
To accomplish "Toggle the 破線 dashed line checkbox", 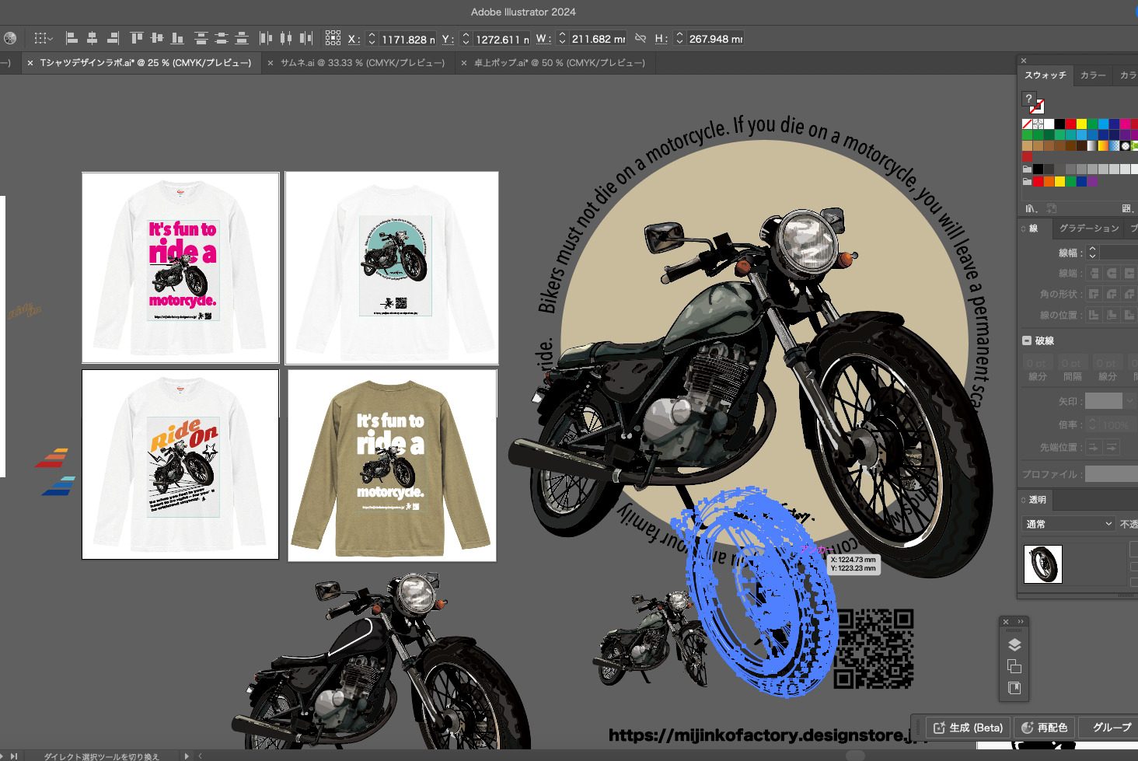I will [x=1027, y=340].
